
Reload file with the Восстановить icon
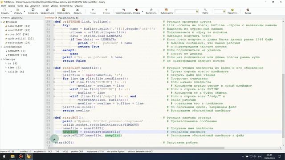click(x=64, y=10)
